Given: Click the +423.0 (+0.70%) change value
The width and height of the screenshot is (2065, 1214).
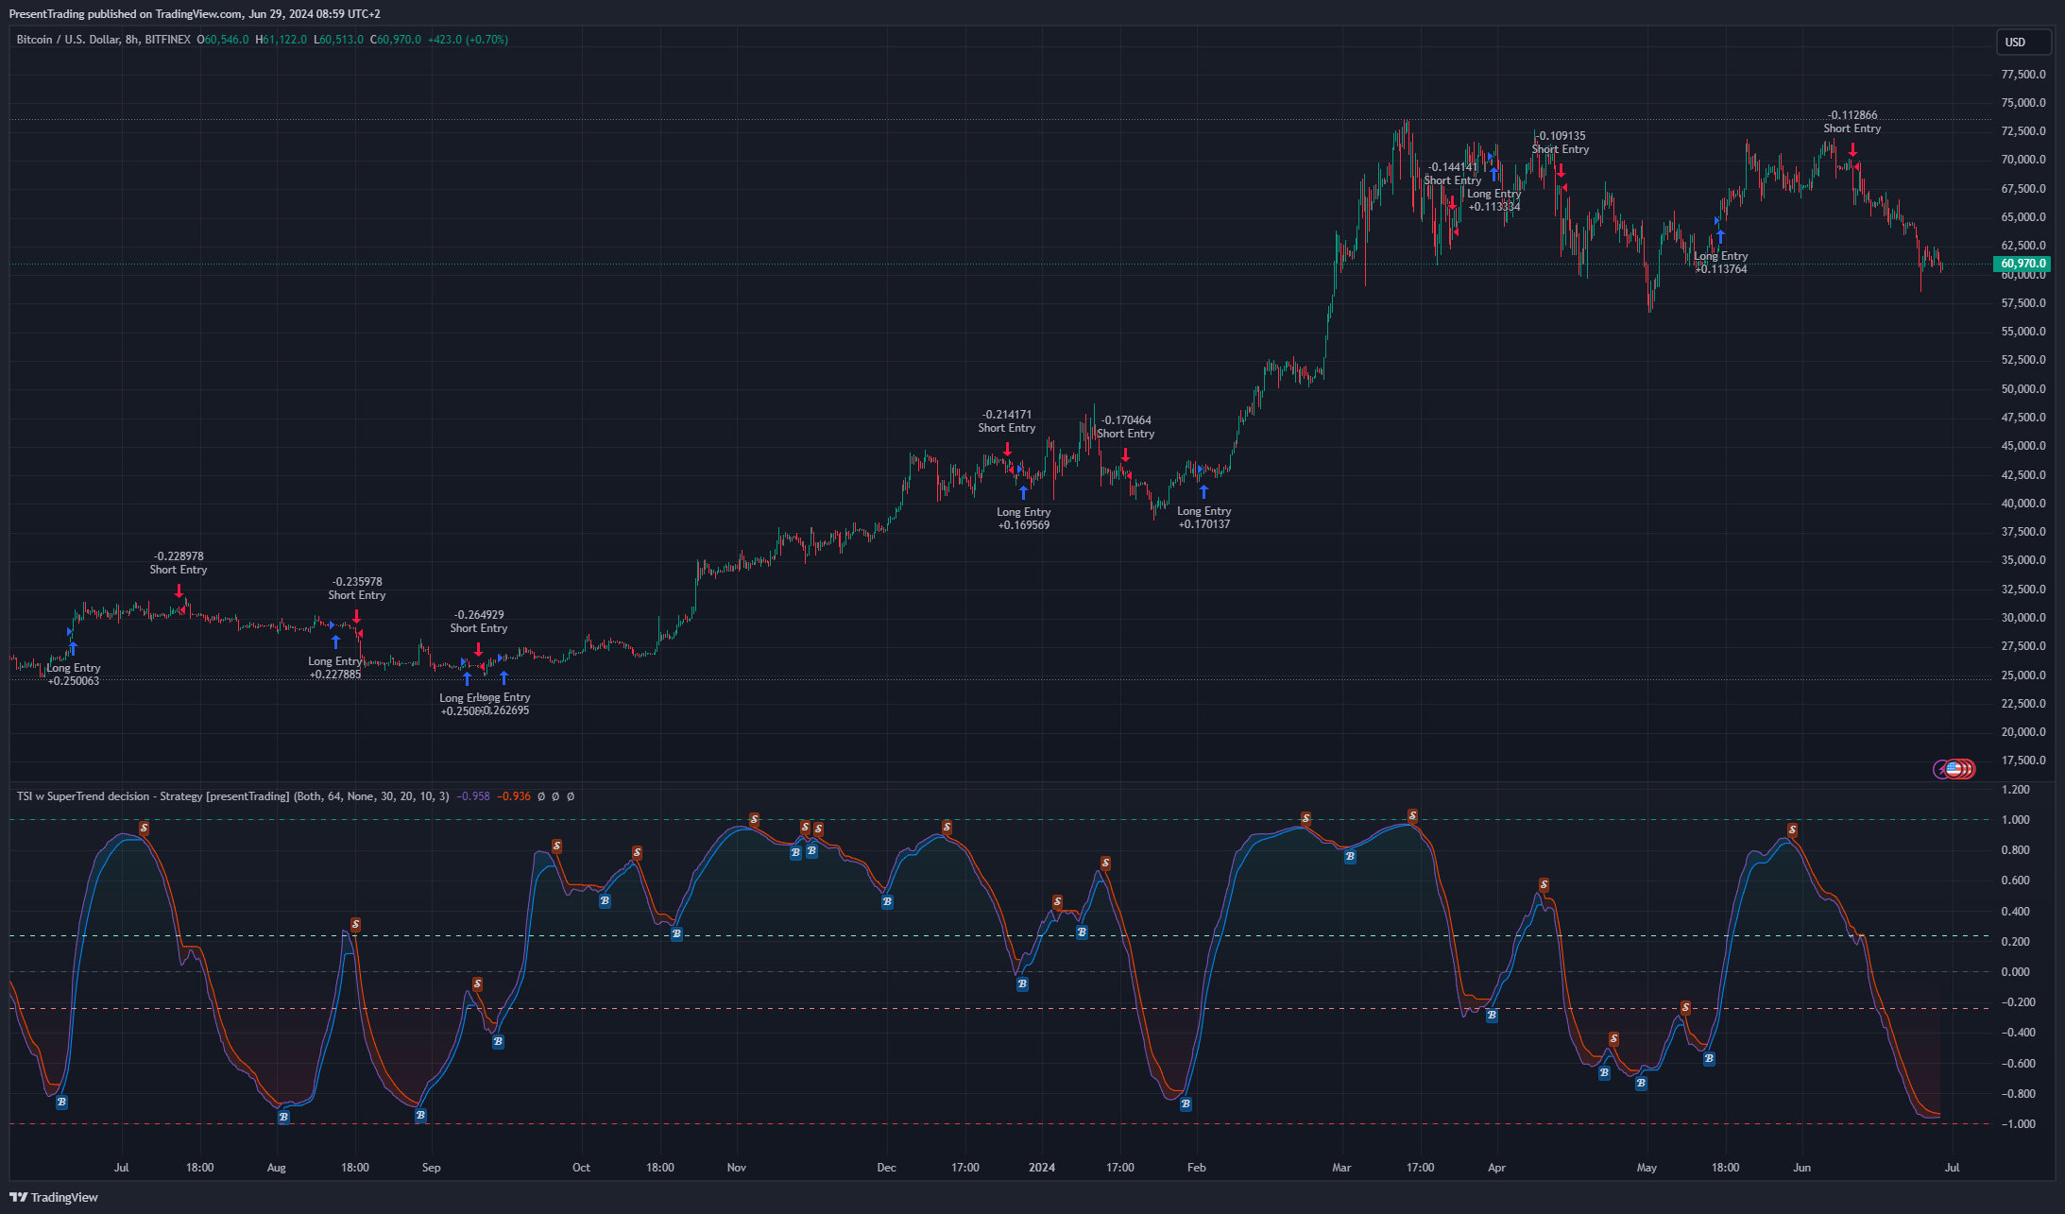Looking at the screenshot, I should tap(468, 40).
